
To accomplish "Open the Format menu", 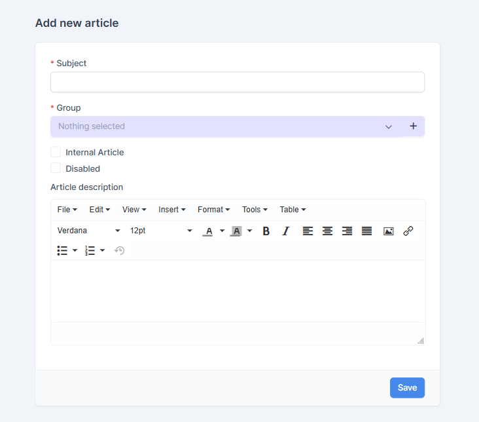I will click(x=213, y=210).
